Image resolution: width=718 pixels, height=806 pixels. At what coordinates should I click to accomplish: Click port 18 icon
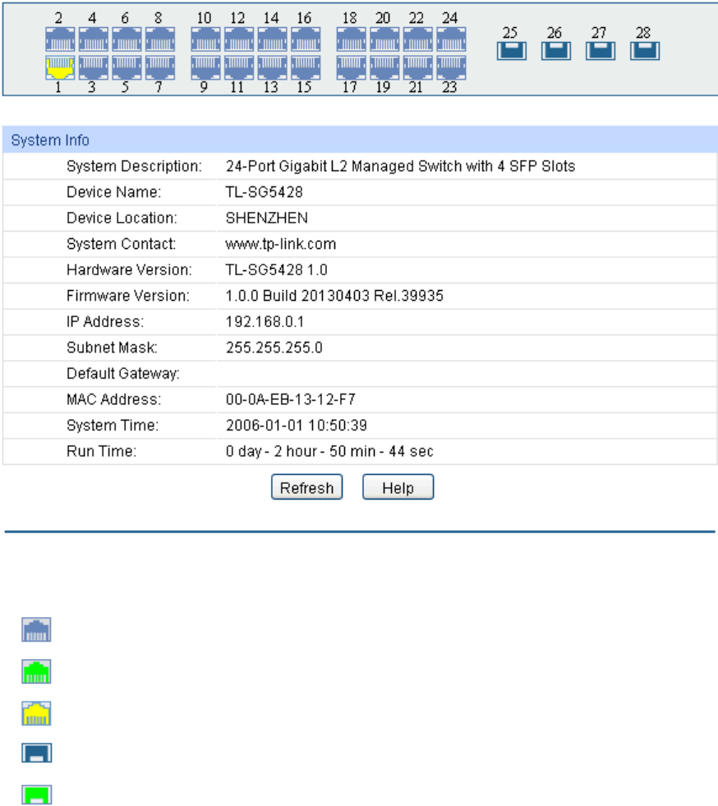[x=352, y=39]
